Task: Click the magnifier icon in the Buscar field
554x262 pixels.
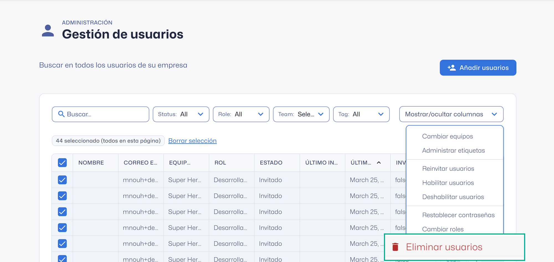Action: tap(61, 114)
